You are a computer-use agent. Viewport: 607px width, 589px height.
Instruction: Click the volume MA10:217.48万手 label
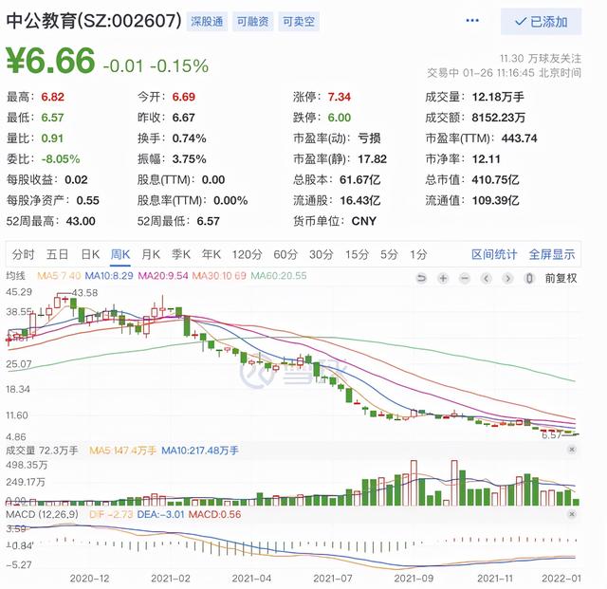(200, 451)
